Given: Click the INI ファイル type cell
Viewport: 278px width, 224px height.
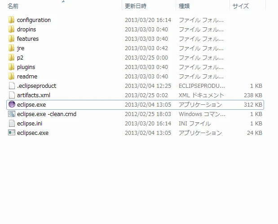Looking at the screenshot, I should [194, 123].
